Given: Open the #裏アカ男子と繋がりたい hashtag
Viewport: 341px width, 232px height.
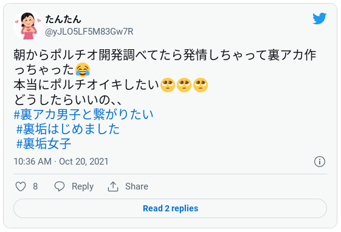Looking at the screenshot, I should 83,114.
